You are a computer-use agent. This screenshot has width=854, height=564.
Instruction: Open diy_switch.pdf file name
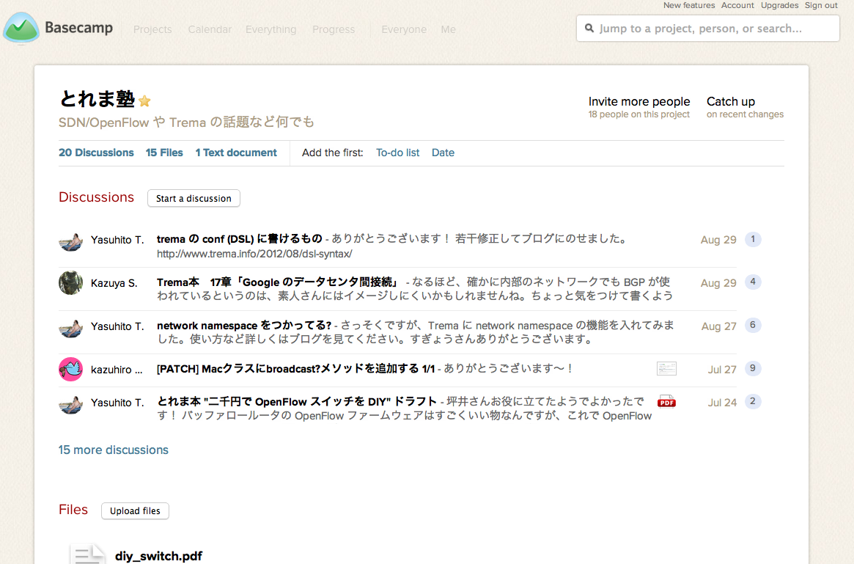tap(158, 556)
